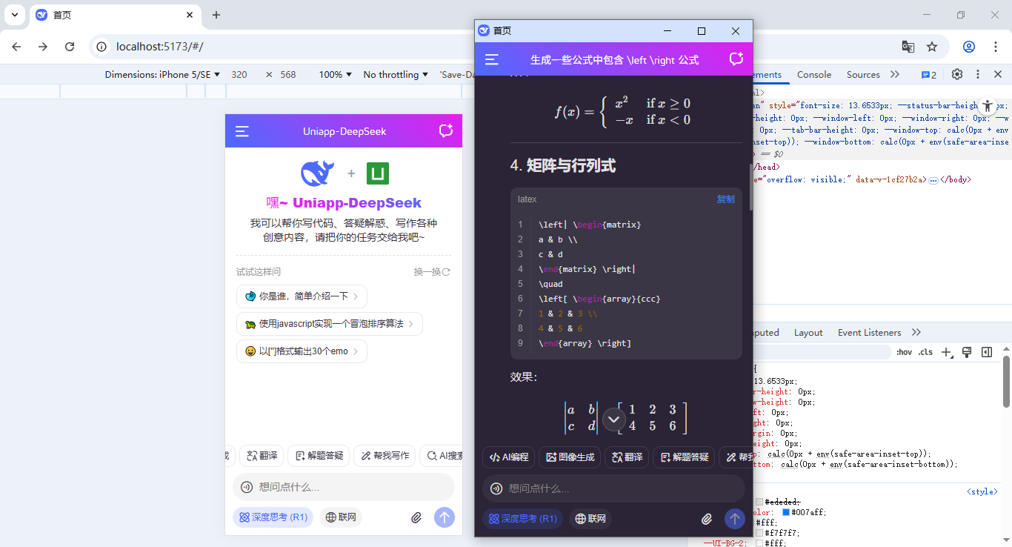
Task: Select the 帮我写作 chip in the browser page
Action: (x=384, y=456)
